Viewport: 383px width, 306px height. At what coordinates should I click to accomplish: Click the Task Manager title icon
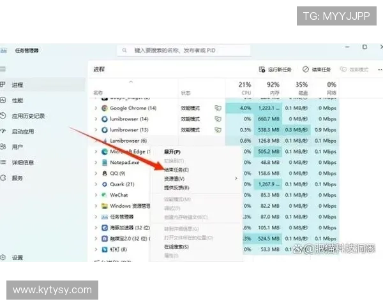point(3,50)
